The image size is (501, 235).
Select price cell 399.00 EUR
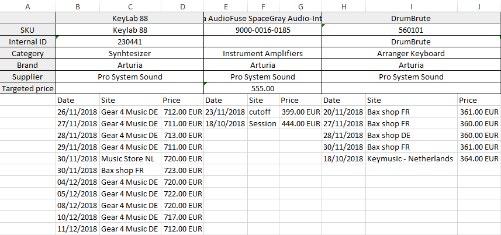coord(300,112)
